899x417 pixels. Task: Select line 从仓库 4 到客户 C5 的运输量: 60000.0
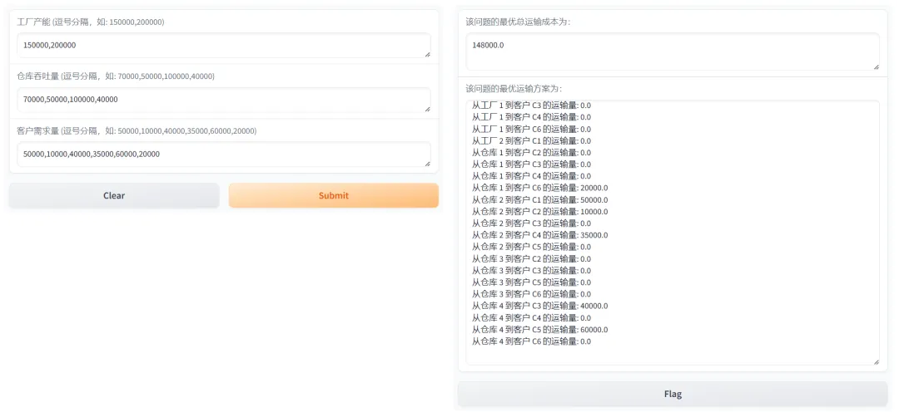(x=540, y=330)
